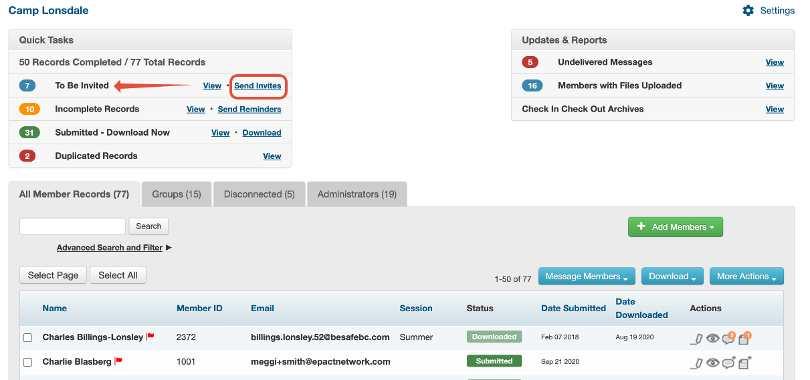Click the Downloaded status label

point(494,337)
